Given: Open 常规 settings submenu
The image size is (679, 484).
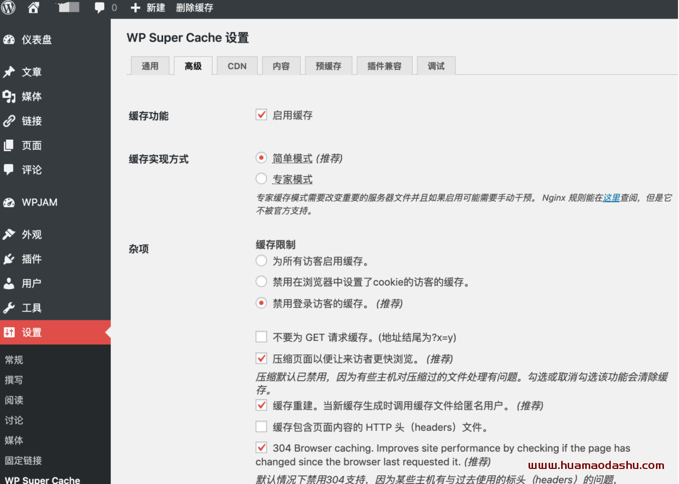Looking at the screenshot, I should pos(14,360).
